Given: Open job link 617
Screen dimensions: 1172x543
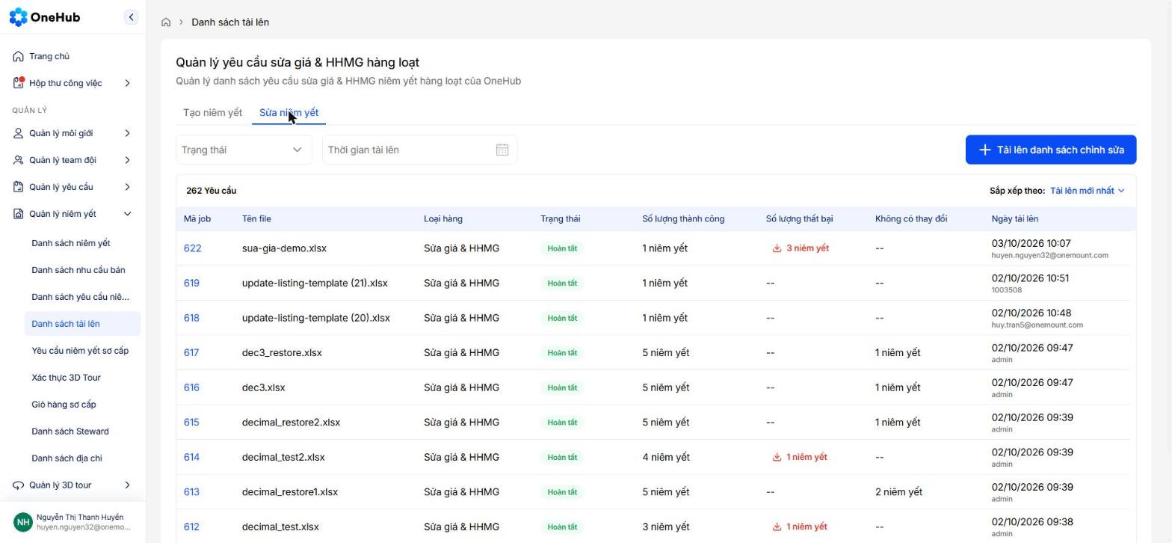Looking at the screenshot, I should [191, 352].
